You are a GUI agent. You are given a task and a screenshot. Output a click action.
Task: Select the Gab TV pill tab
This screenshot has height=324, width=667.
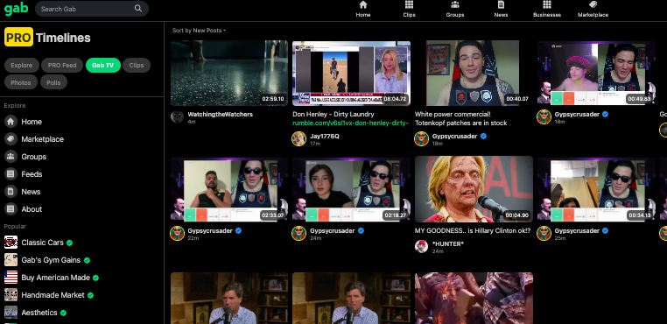tap(103, 65)
